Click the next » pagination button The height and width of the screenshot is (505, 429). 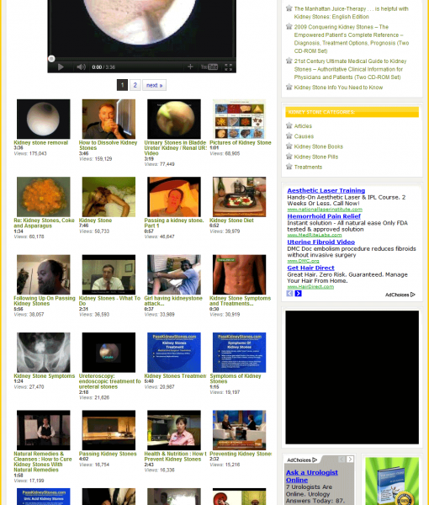154,85
